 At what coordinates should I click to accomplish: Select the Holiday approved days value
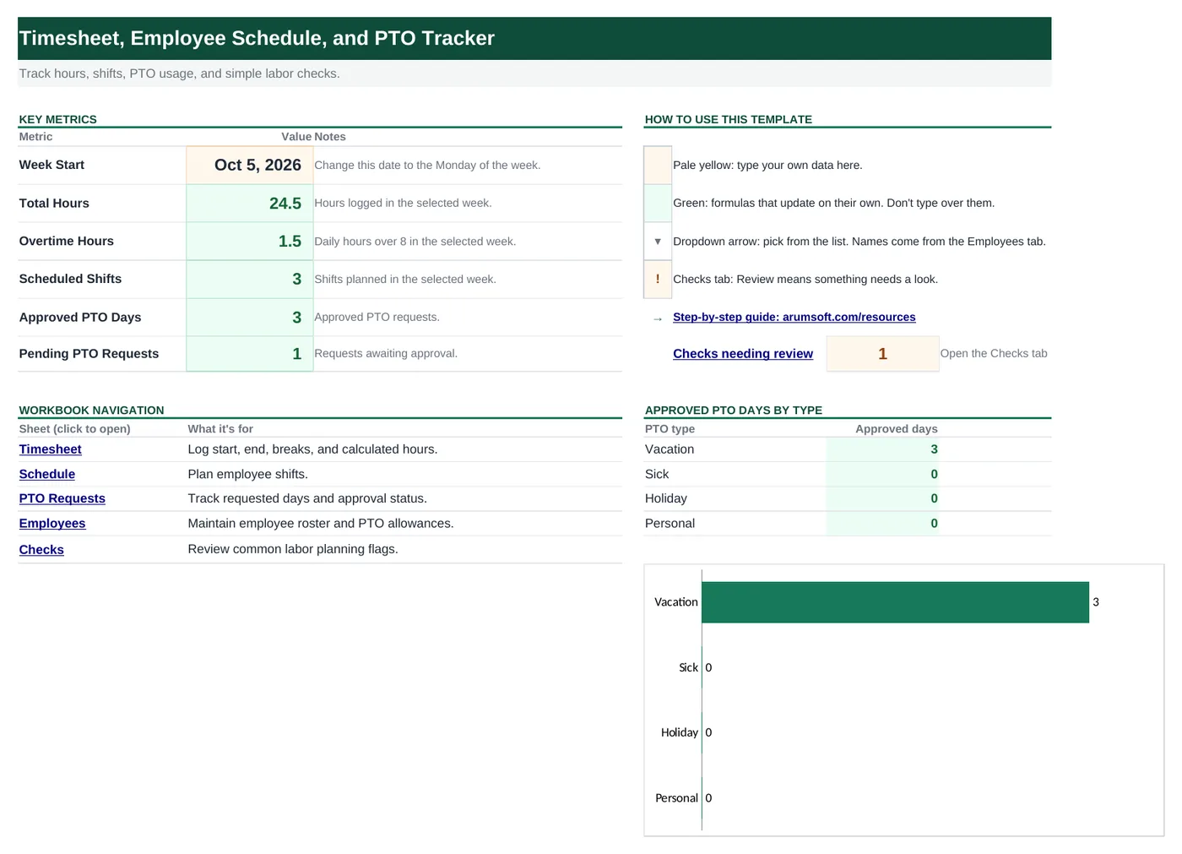[882, 498]
